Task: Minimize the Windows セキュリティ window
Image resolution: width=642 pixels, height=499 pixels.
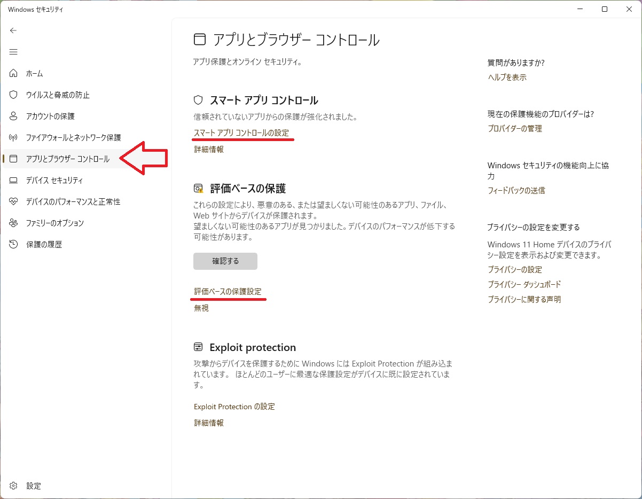Action: coord(580,9)
